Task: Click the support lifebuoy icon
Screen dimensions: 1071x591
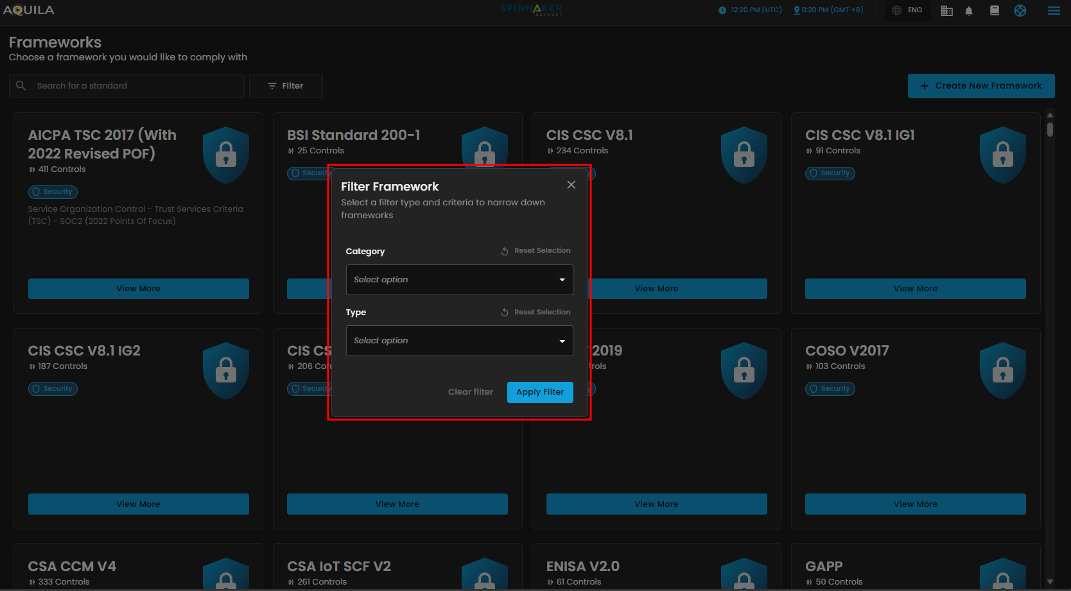Action: click(x=1020, y=10)
